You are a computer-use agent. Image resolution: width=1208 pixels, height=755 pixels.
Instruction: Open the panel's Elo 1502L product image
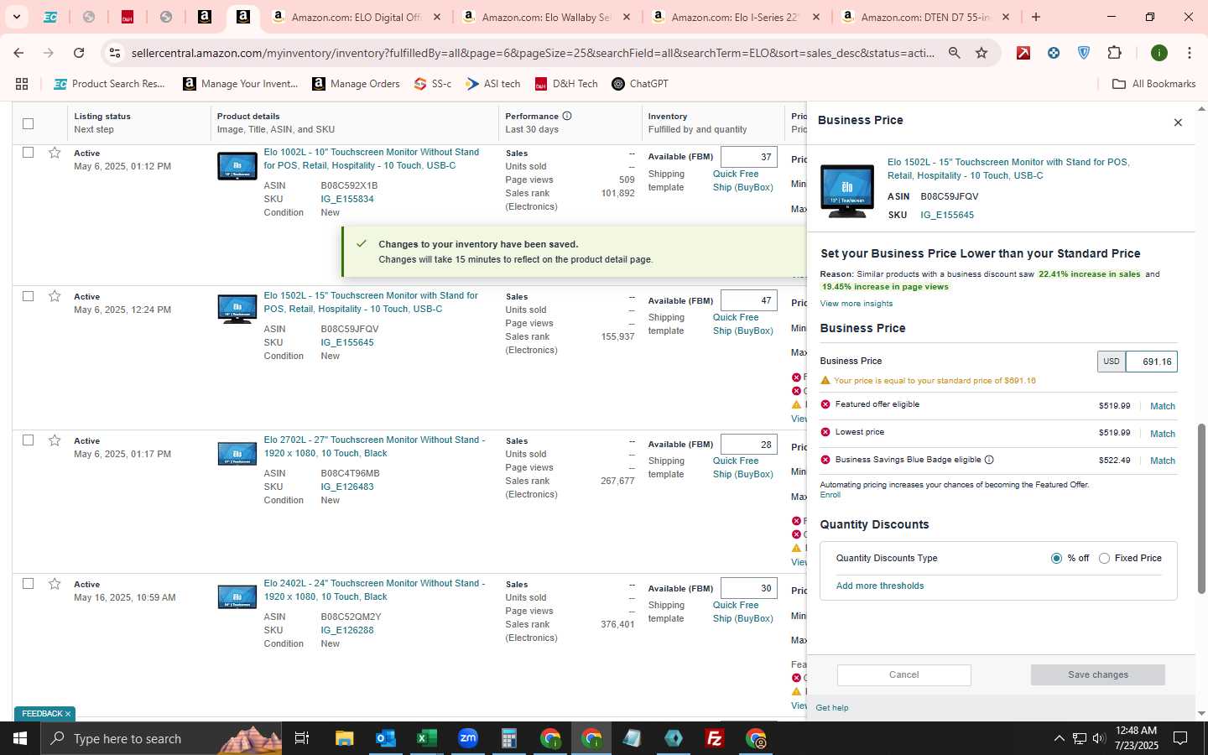coord(846,190)
